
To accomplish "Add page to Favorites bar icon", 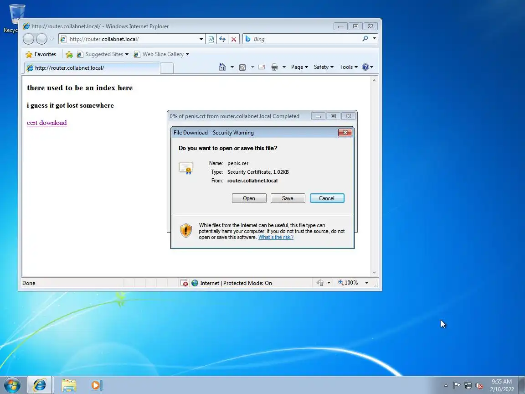I will point(69,54).
